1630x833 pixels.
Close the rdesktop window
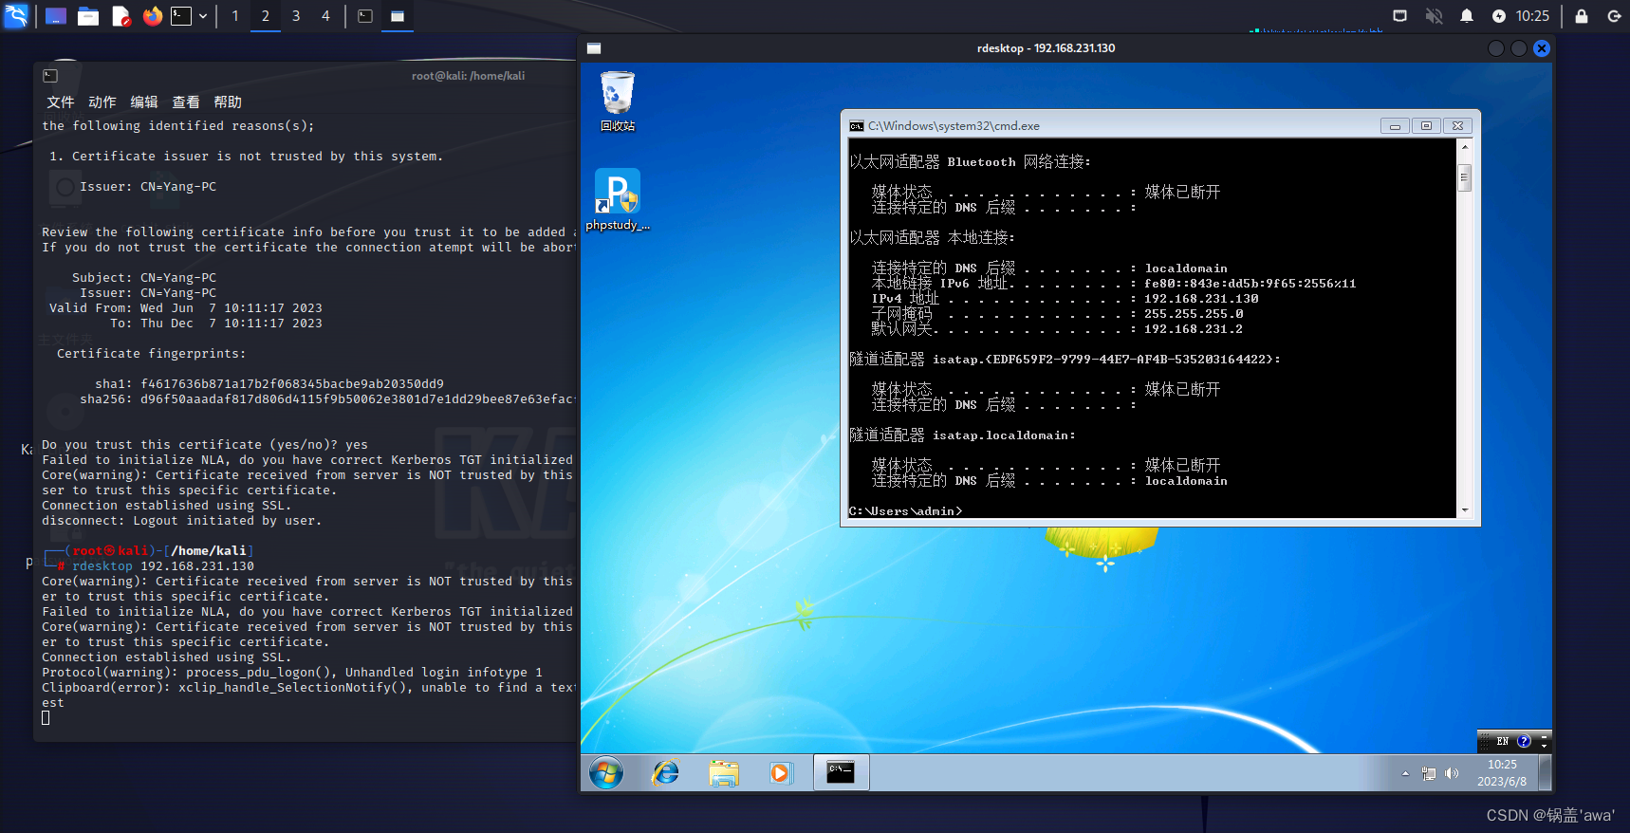[x=1542, y=48]
